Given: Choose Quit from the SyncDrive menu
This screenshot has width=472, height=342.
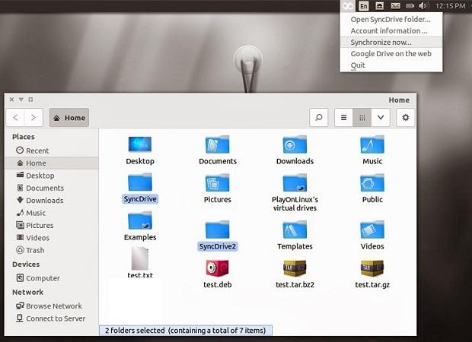Looking at the screenshot, I should (x=391, y=65).
